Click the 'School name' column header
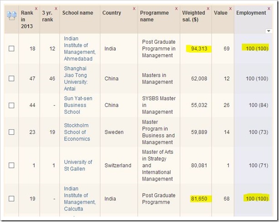 77,13
